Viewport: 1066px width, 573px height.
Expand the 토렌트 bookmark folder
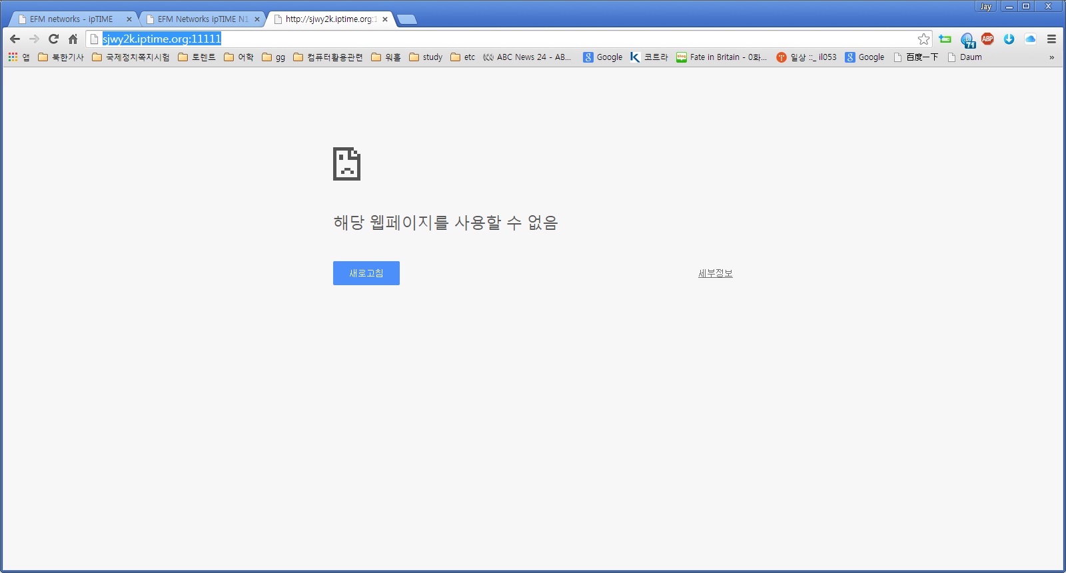pyautogui.click(x=197, y=57)
